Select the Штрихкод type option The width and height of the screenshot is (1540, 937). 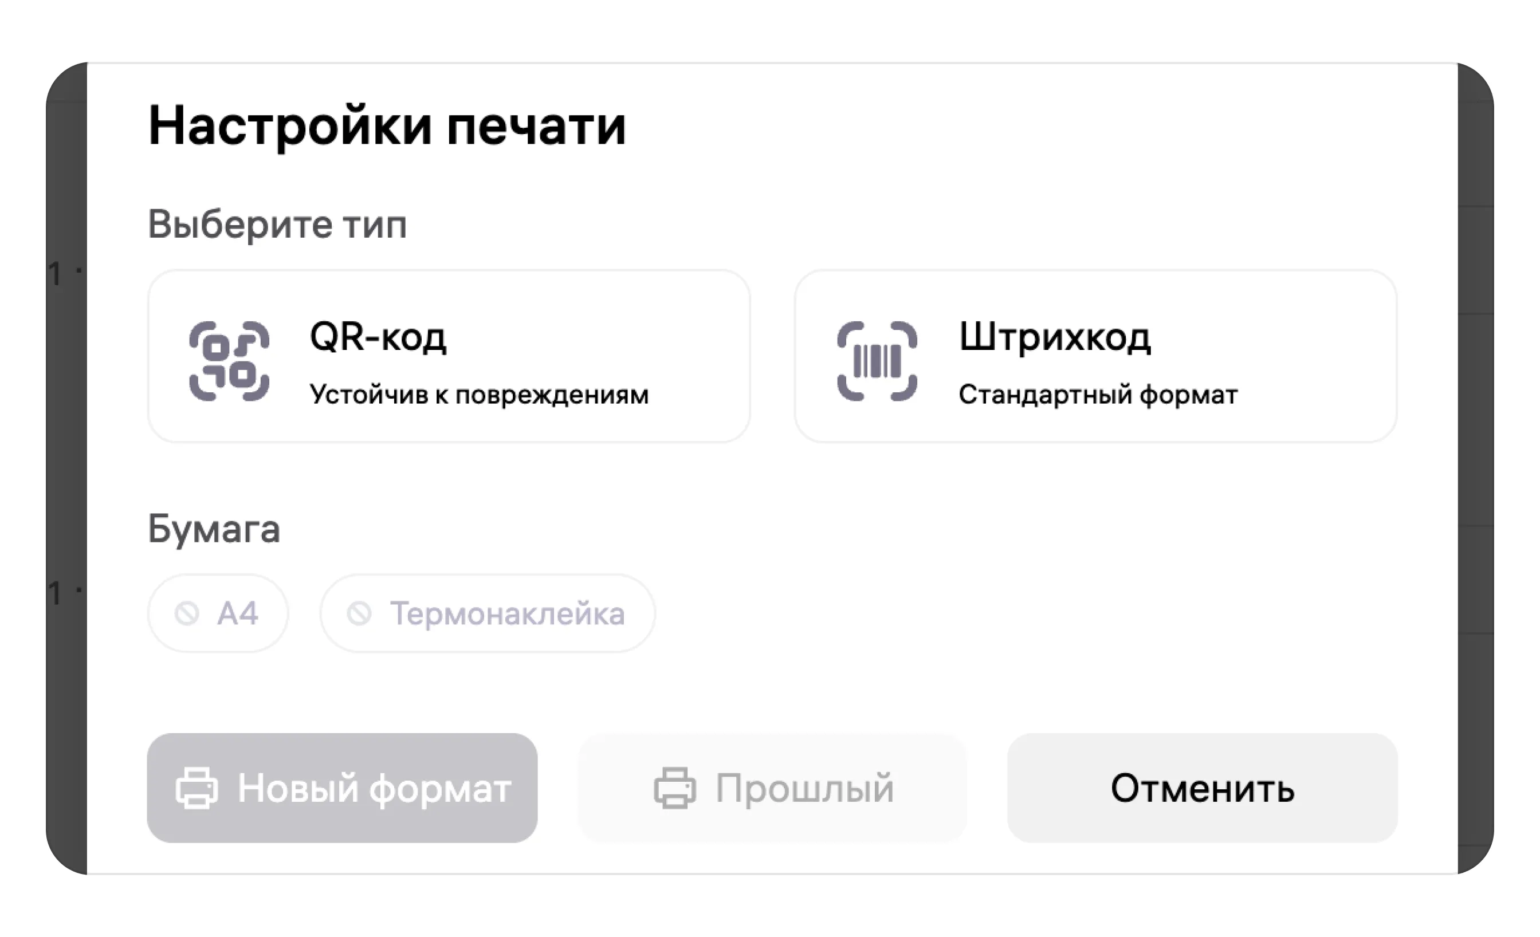click(1095, 356)
